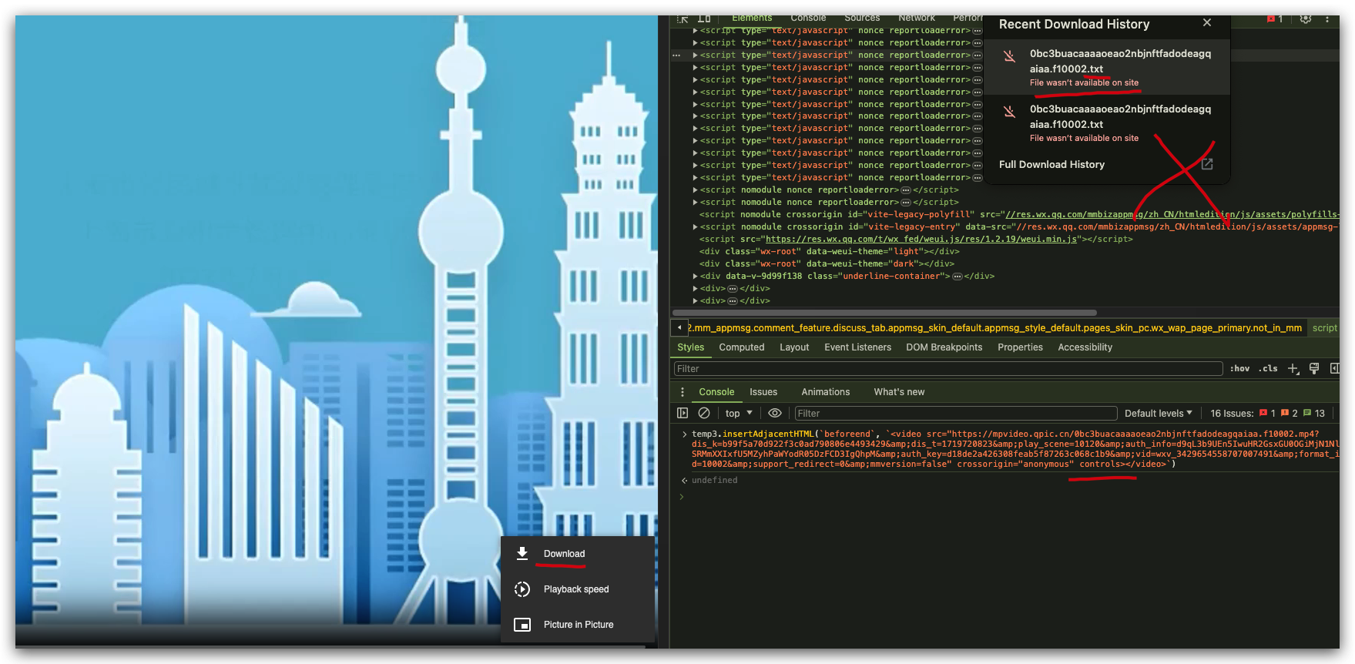Choose Picture in Picture menu entry

tap(578, 625)
